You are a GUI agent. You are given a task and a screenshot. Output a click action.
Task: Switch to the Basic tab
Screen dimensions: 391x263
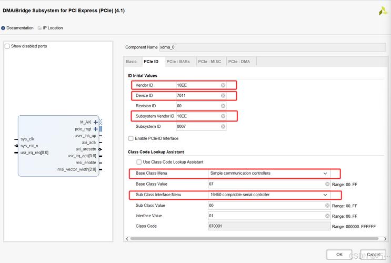tap(132, 62)
